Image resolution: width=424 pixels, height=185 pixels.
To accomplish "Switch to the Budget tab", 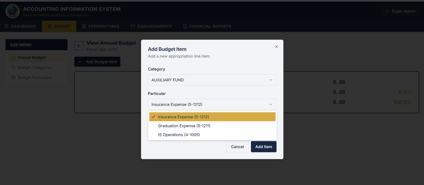I will point(59,26).
